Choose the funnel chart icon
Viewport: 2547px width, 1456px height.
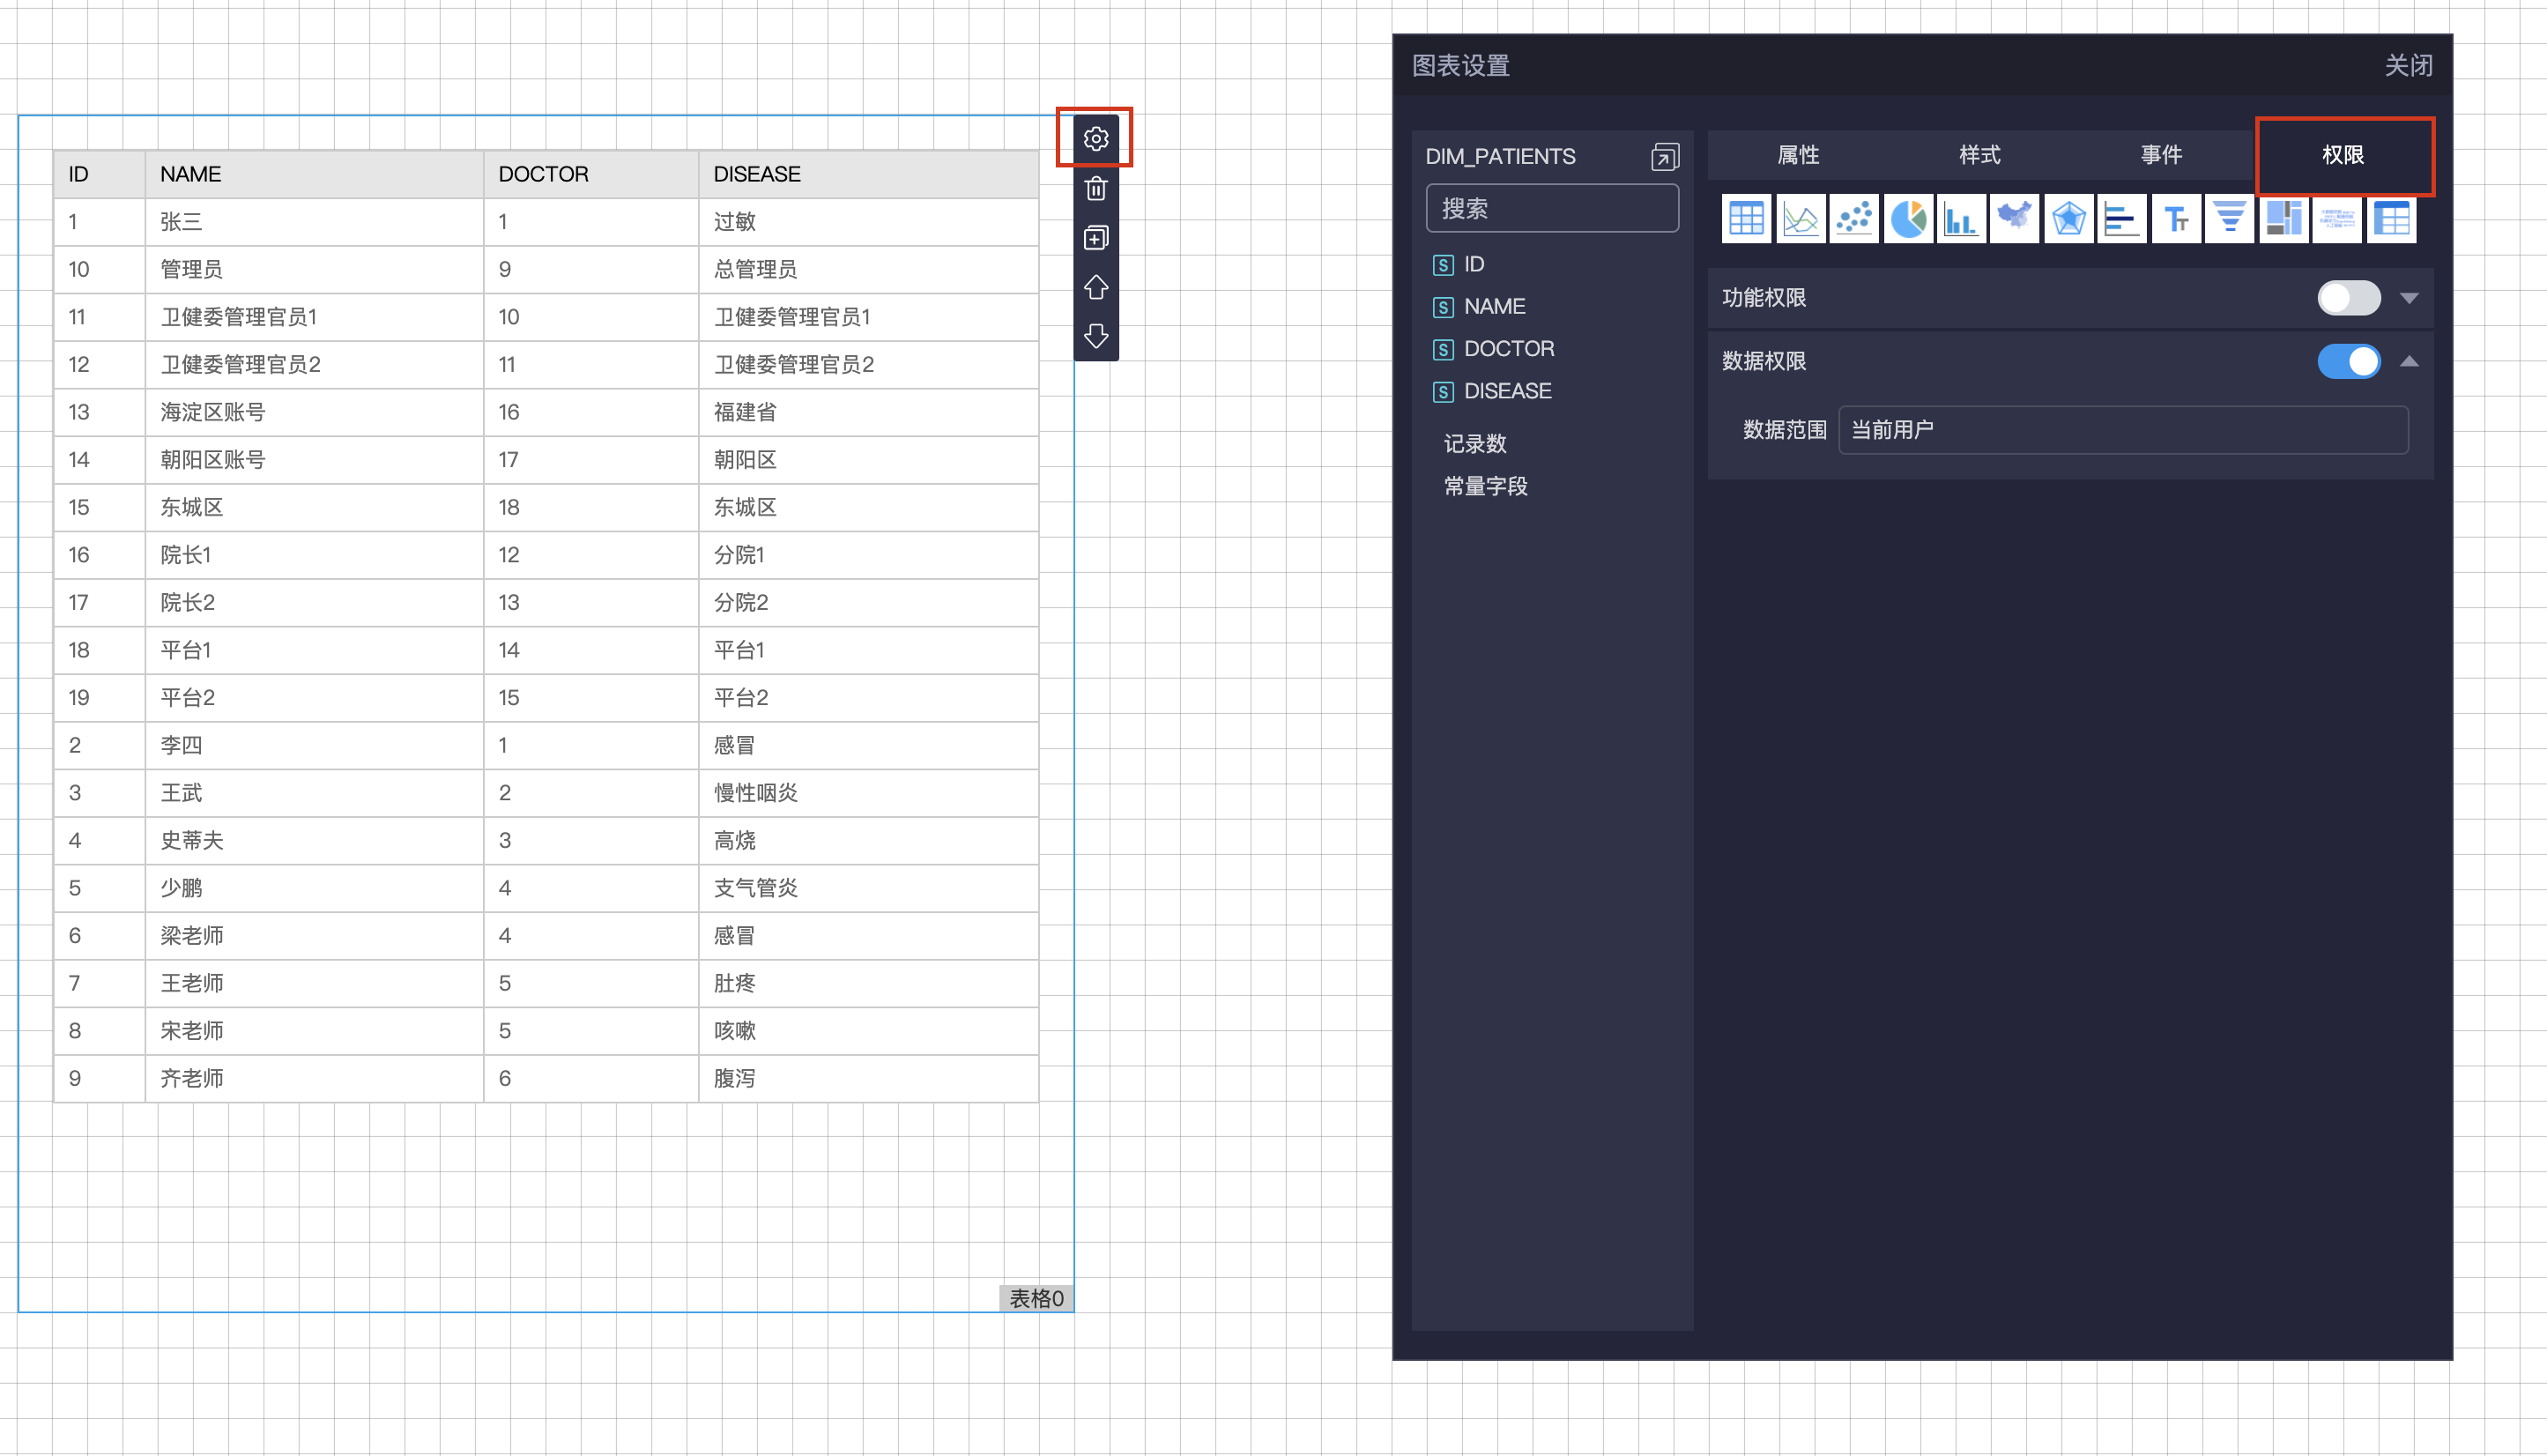coord(2229,219)
